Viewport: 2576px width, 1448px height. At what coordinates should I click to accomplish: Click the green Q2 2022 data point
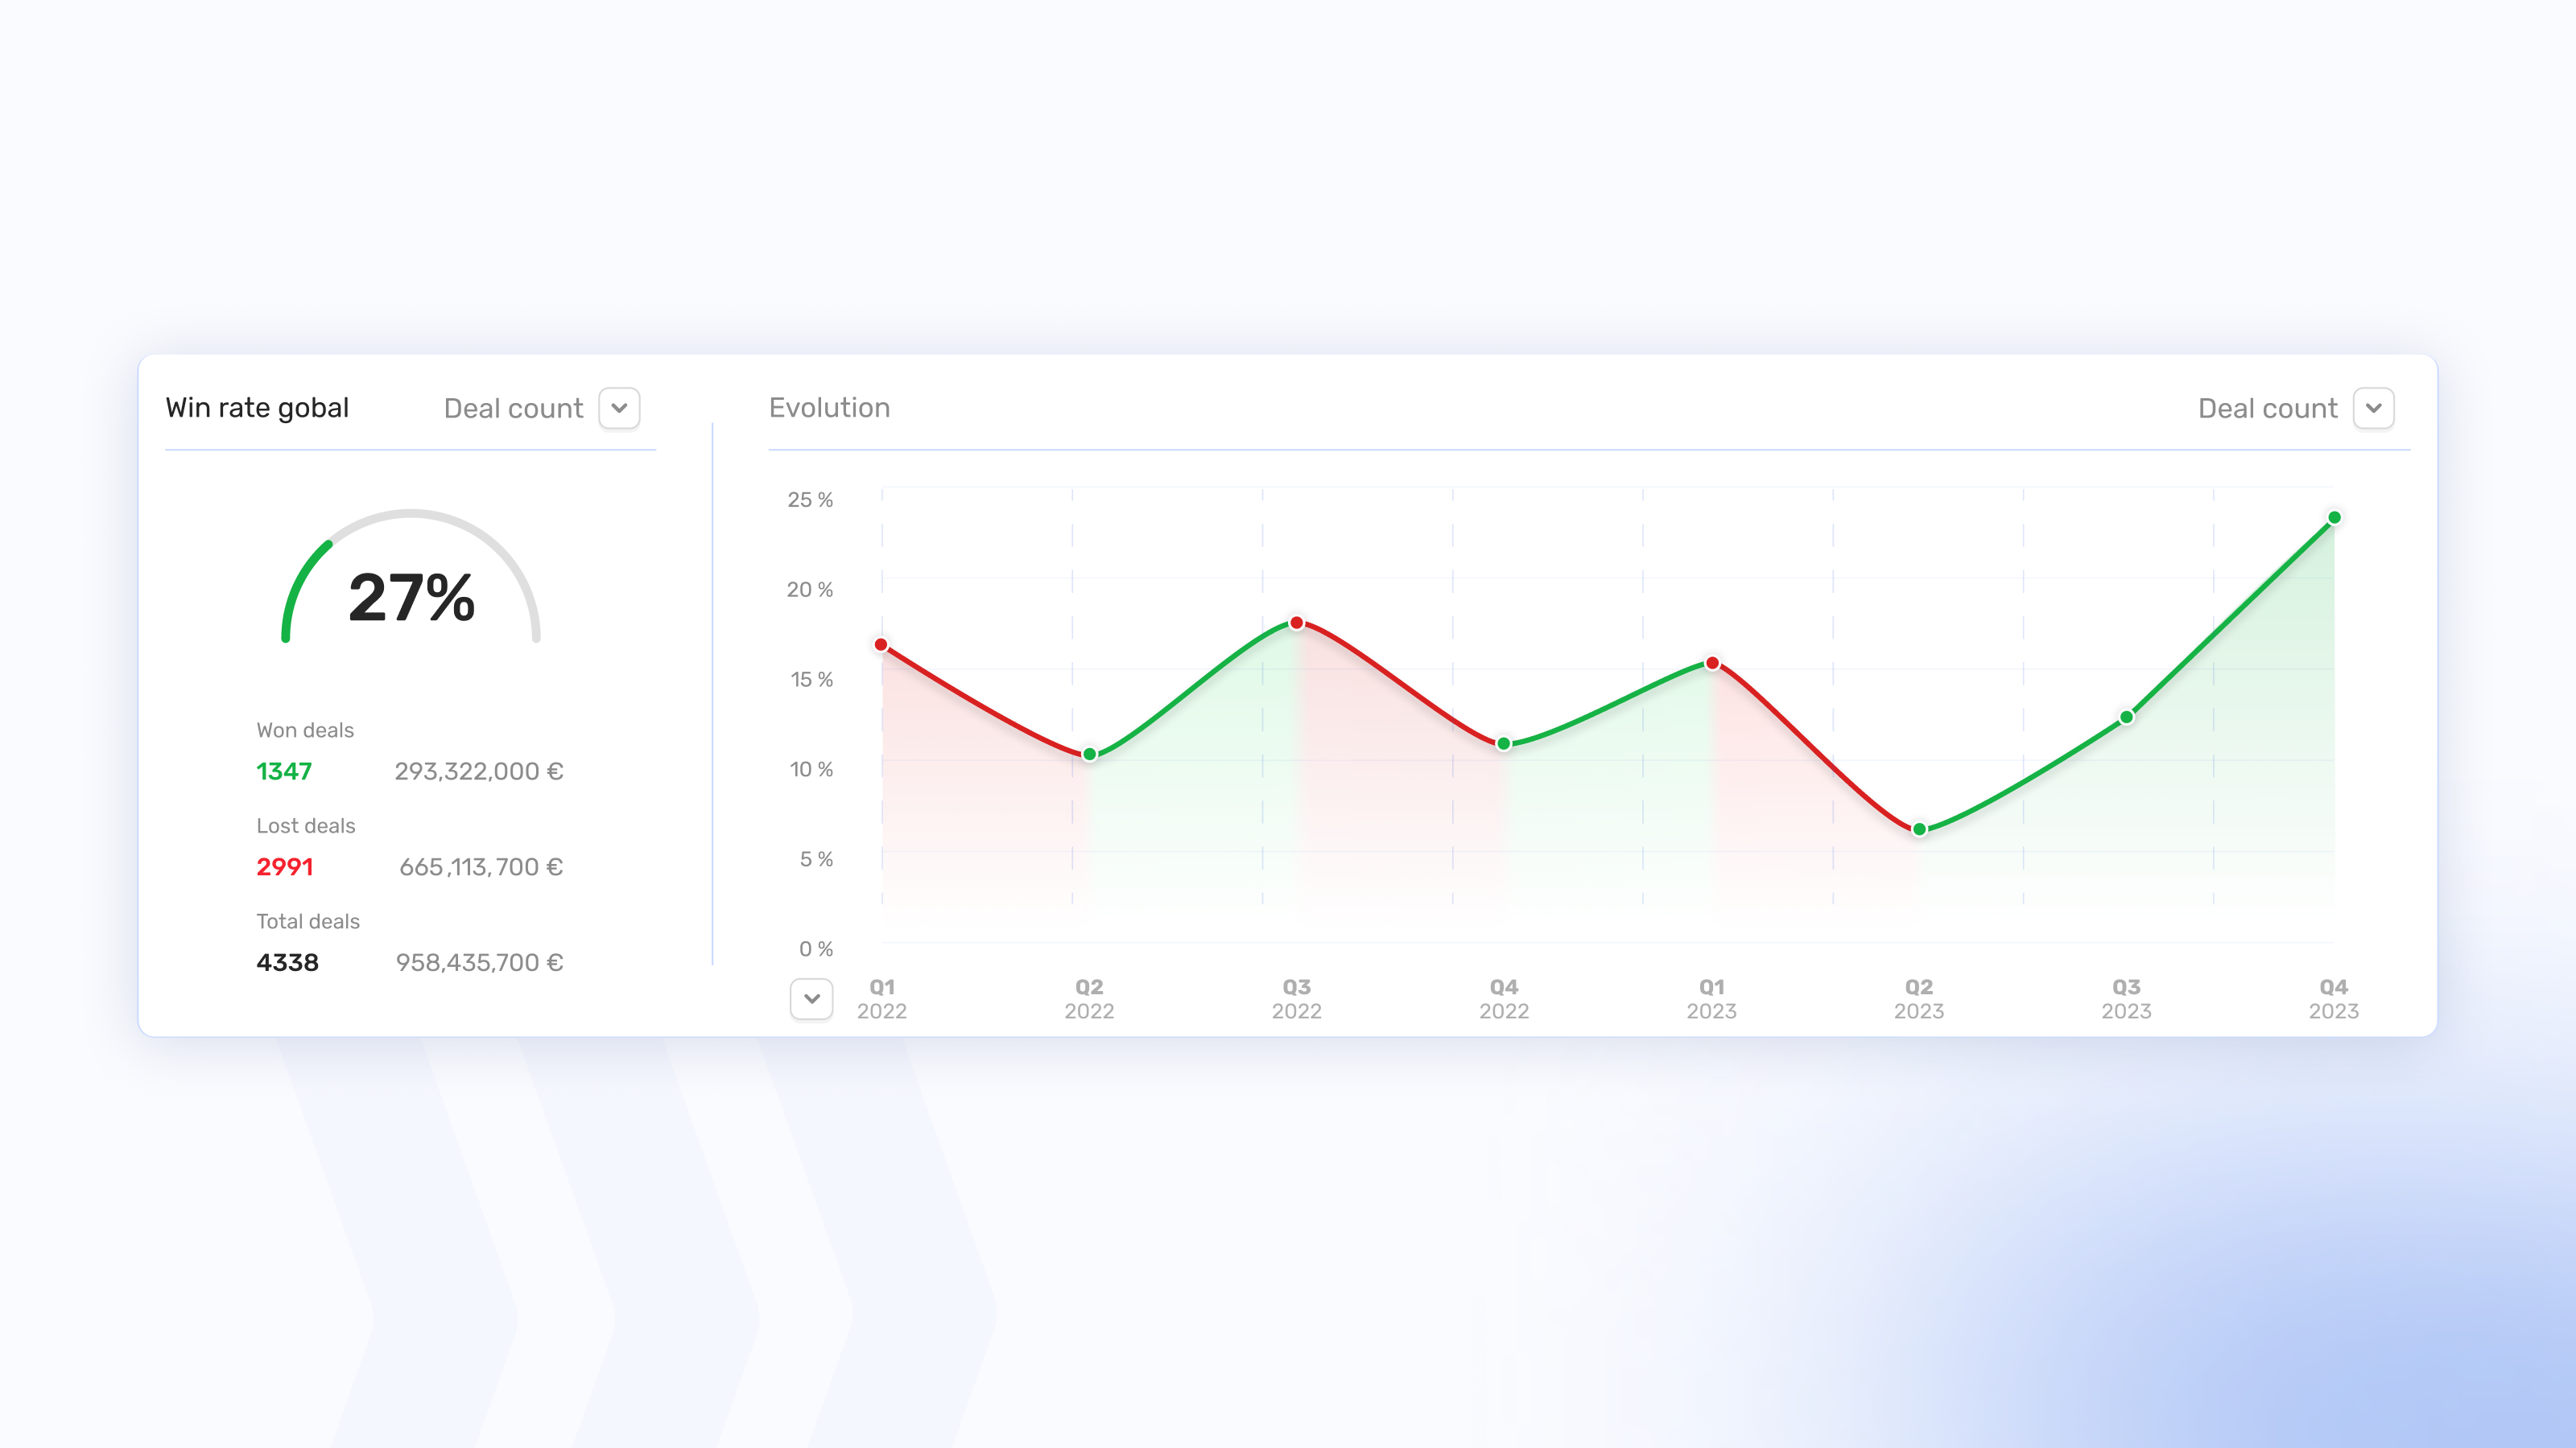coord(1088,755)
